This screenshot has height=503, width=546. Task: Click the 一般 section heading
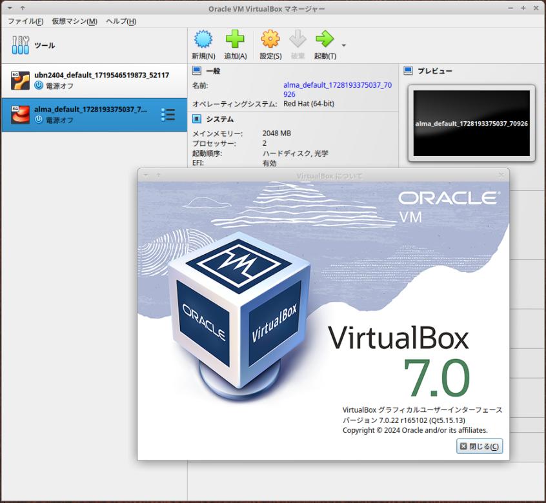coord(213,71)
